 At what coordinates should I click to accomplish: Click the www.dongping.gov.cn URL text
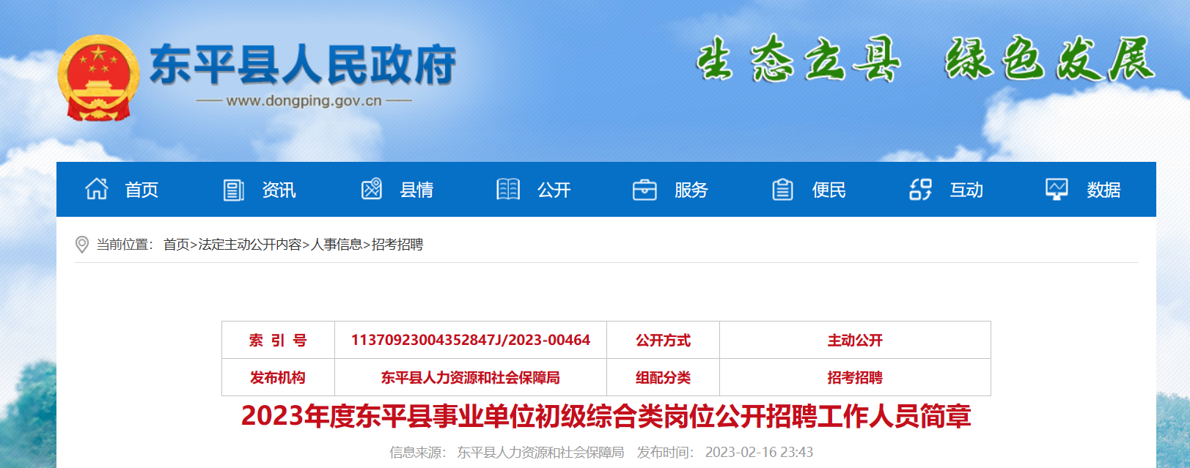304,101
